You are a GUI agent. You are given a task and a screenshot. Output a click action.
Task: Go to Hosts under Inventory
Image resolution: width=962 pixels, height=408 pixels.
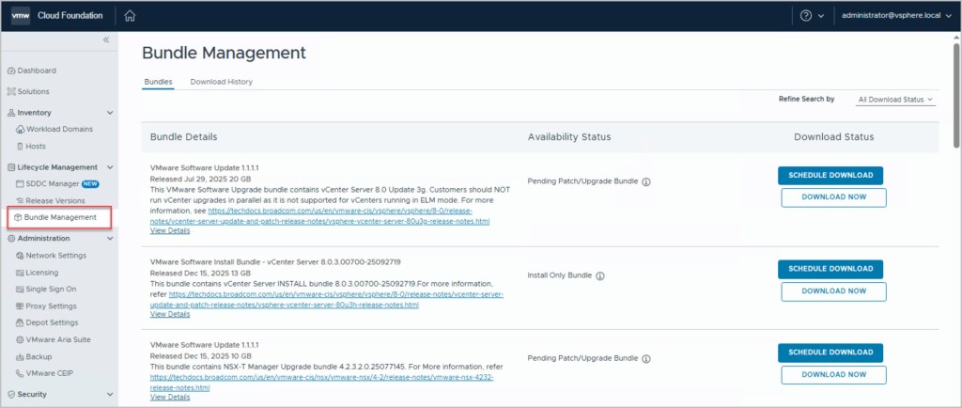pos(36,146)
